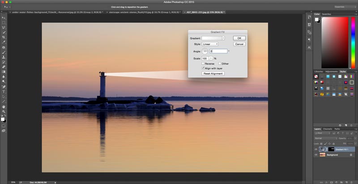Switch to the under-water-fishes document tab

pyautogui.click(x=57, y=12)
